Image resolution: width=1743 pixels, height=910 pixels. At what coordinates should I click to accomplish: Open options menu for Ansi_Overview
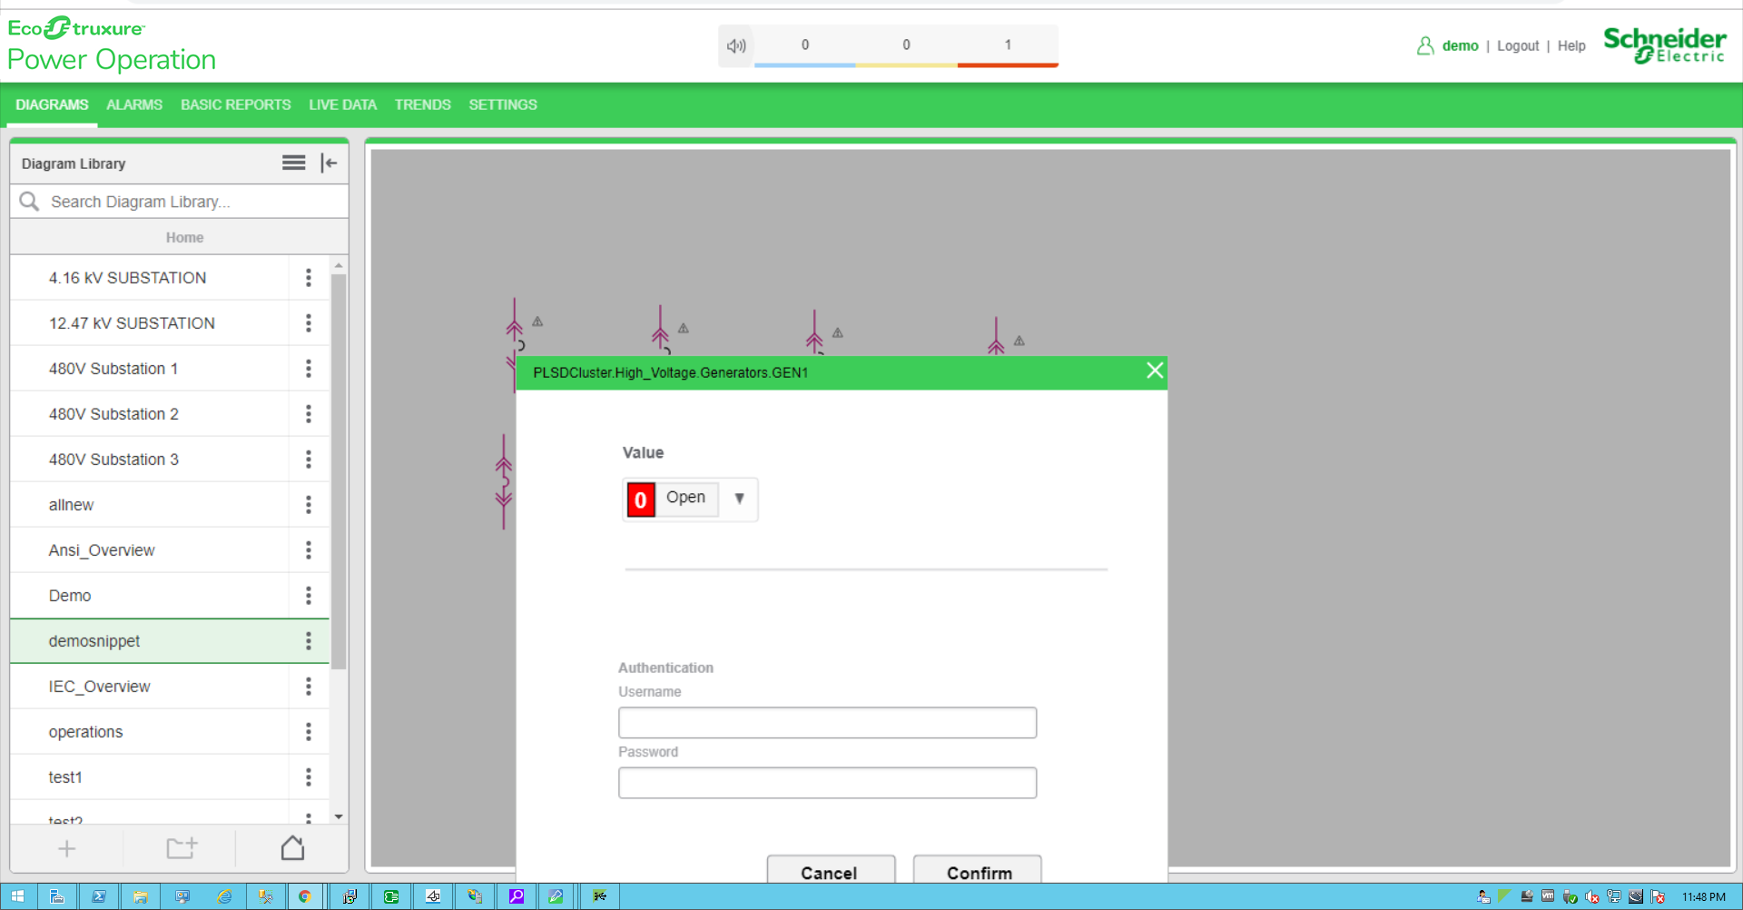point(309,550)
